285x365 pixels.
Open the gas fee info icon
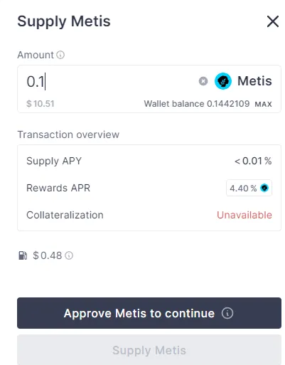coord(69,255)
